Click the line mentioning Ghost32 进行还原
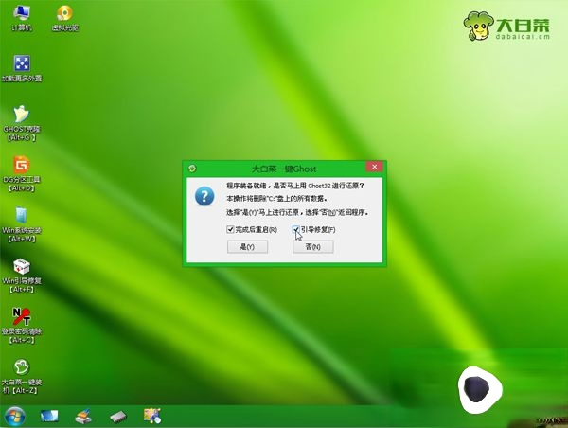This screenshot has height=428, width=568. [x=294, y=186]
